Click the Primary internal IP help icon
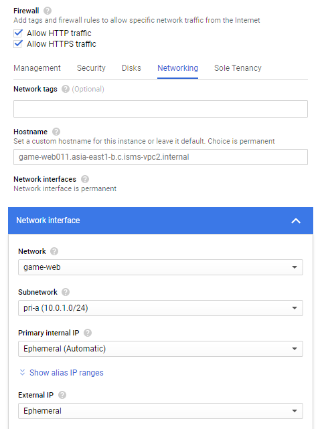This screenshot has height=429, width=332. [x=88, y=333]
